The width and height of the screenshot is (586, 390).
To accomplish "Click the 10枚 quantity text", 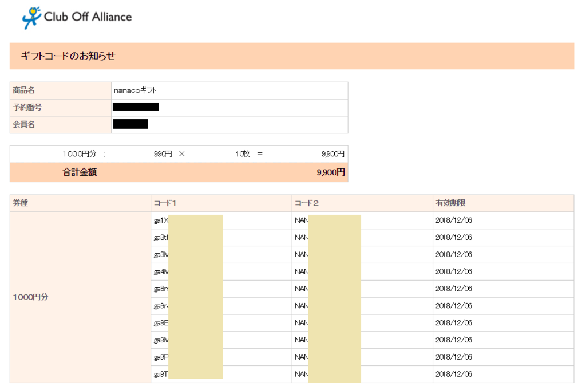I will tap(243, 154).
